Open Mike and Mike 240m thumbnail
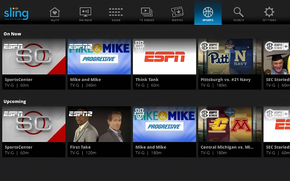Viewport: 290px width, 181px height. coord(99,56)
